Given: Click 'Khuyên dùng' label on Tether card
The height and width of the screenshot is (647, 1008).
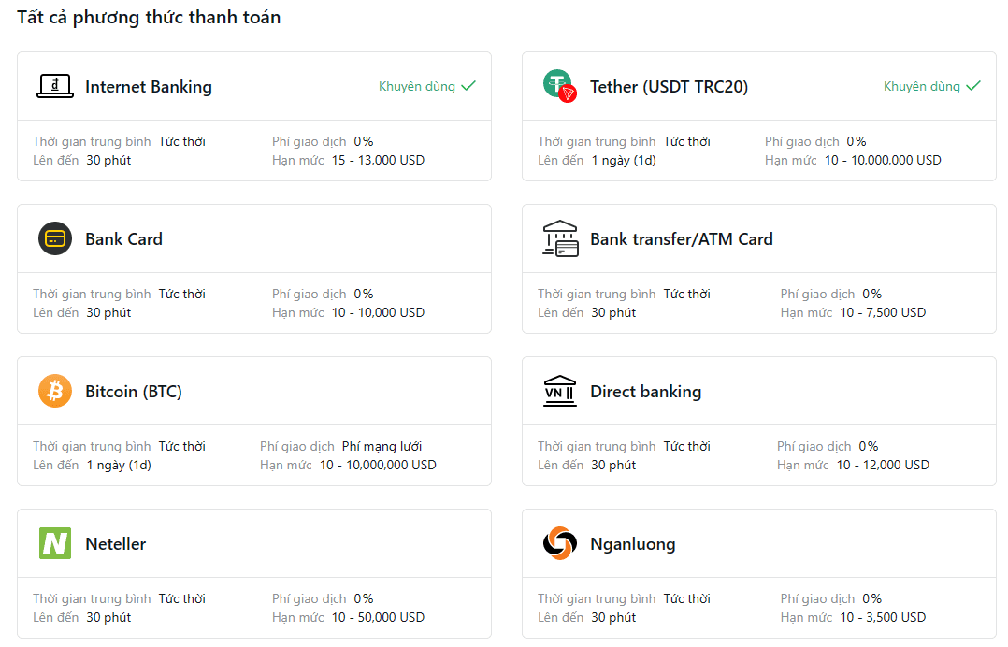Looking at the screenshot, I should tap(921, 86).
